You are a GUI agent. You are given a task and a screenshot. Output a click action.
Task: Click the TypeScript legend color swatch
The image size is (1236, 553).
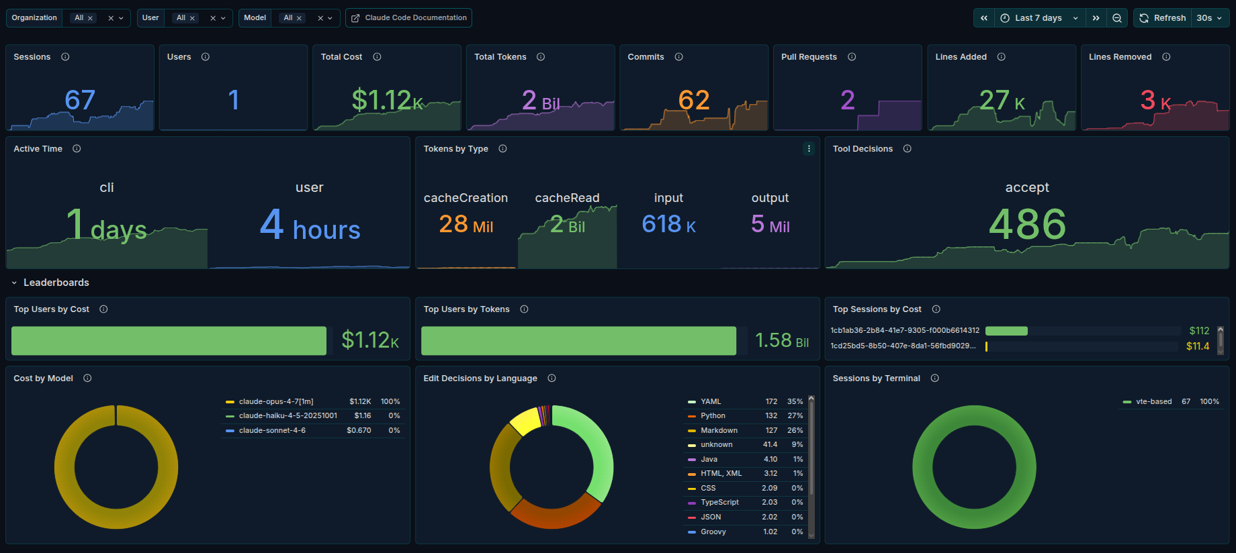pos(692,503)
